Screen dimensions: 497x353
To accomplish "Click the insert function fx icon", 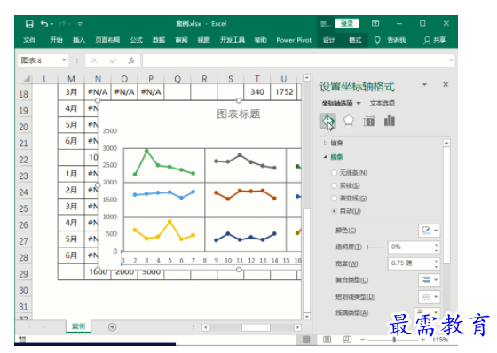I will point(131,60).
